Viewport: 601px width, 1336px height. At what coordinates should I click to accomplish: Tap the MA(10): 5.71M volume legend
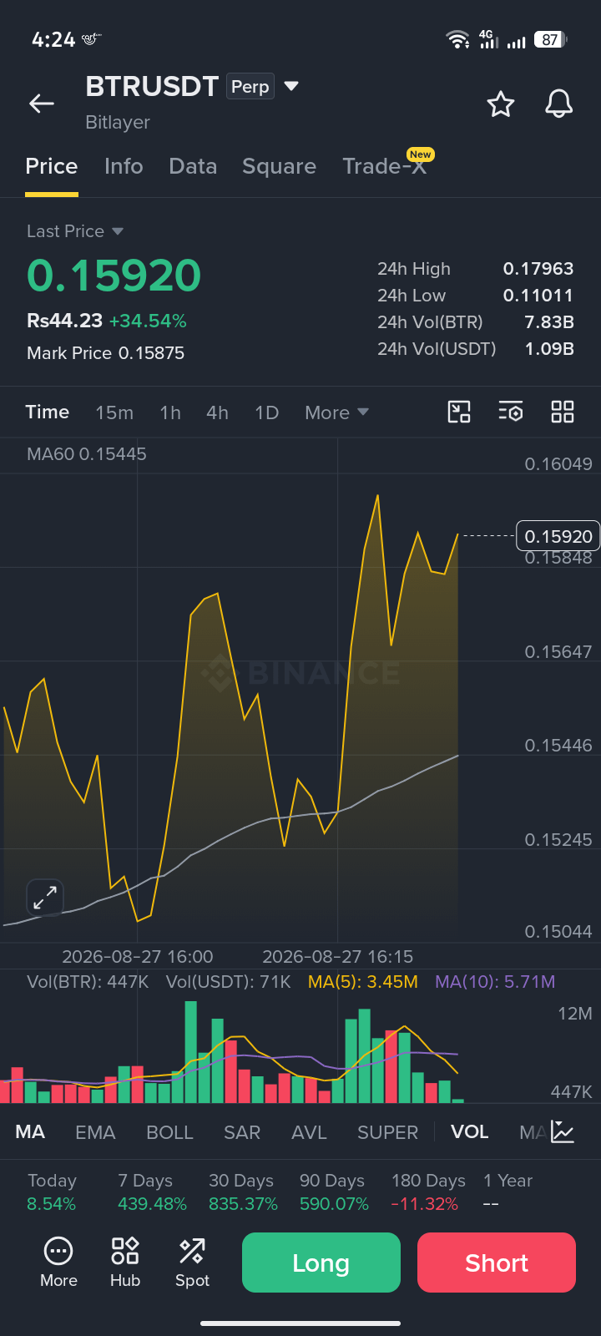[495, 982]
